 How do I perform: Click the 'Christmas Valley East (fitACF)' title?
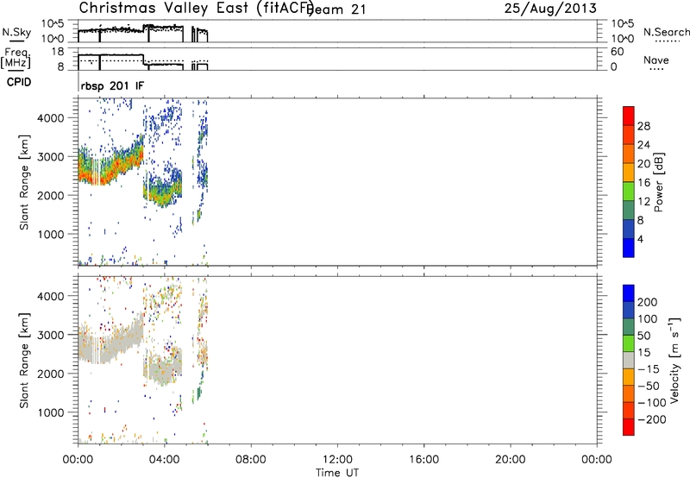click(x=197, y=8)
